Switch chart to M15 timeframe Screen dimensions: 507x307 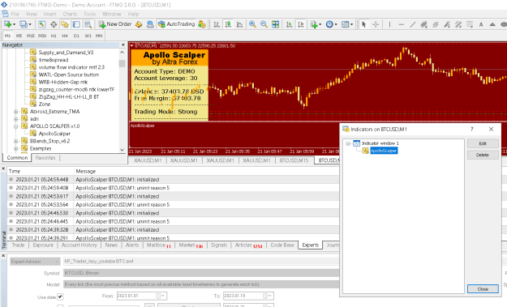click(30, 36)
